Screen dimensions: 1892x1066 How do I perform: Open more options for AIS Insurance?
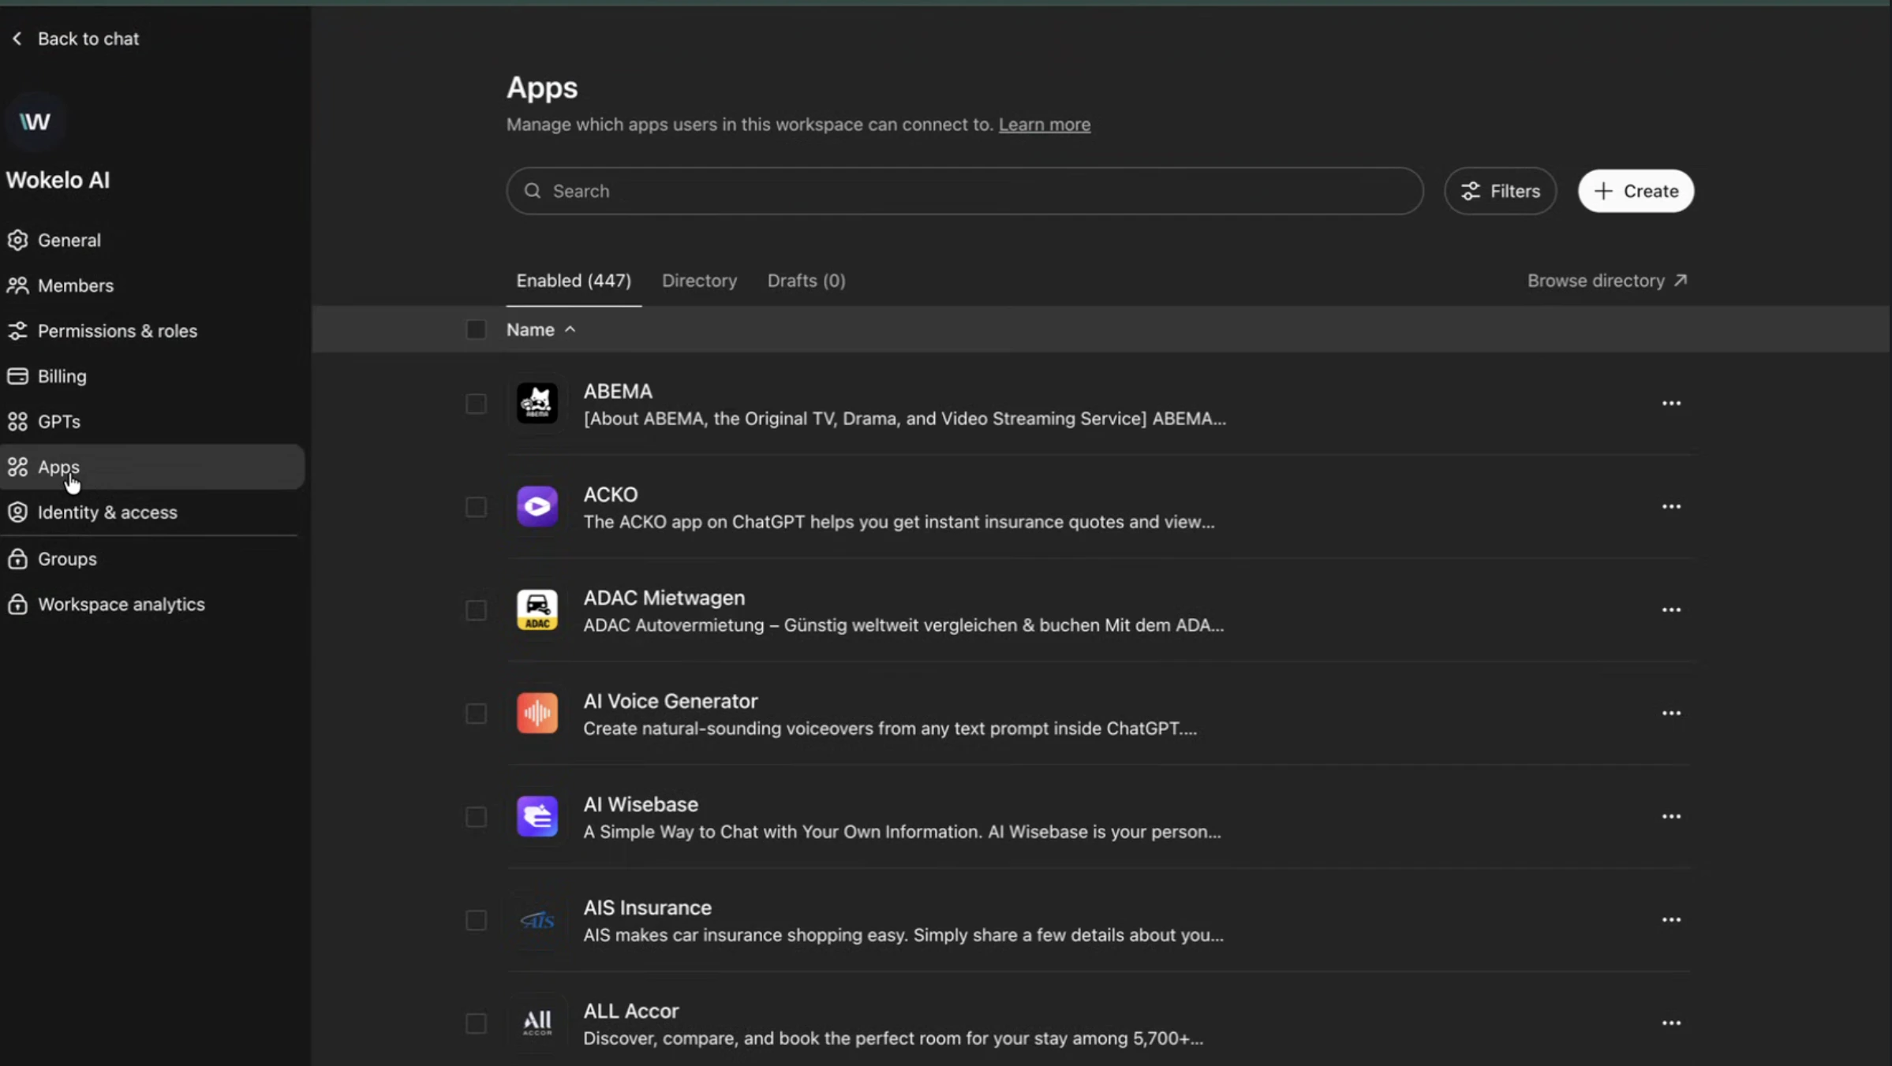tap(1671, 919)
